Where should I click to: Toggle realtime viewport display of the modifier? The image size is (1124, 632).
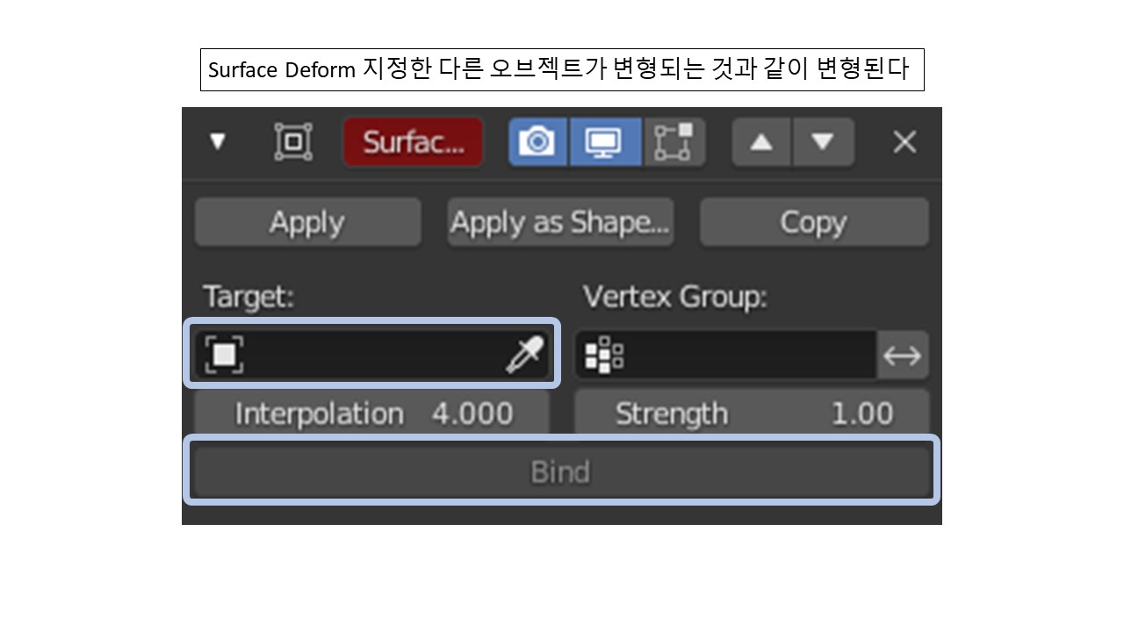(606, 141)
